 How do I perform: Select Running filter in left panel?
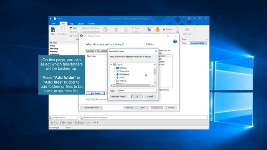point(54,52)
